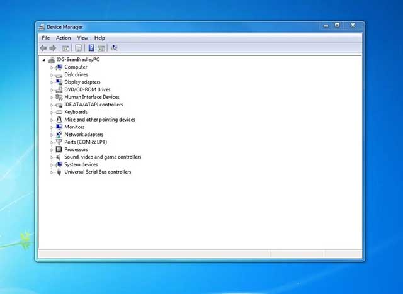Open the Action menu

tap(63, 38)
